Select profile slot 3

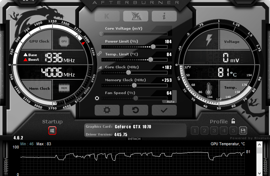tap(214, 131)
